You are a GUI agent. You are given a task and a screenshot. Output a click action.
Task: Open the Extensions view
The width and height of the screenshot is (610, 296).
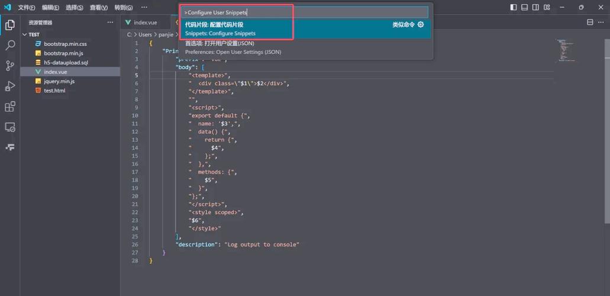10,107
